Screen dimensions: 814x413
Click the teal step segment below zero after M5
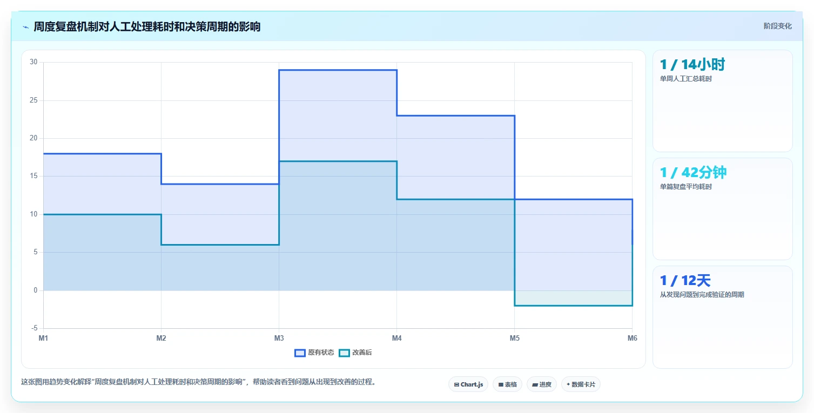pos(573,306)
